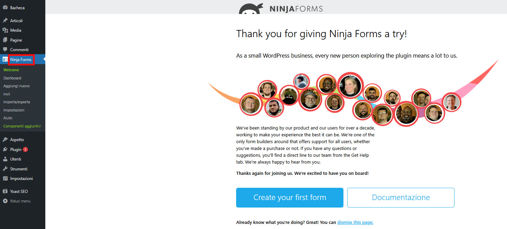This screenshot has height=229, width=507.
Task: Click the Create your first form button
Action: pyautogui.click(x=290, y=198)
